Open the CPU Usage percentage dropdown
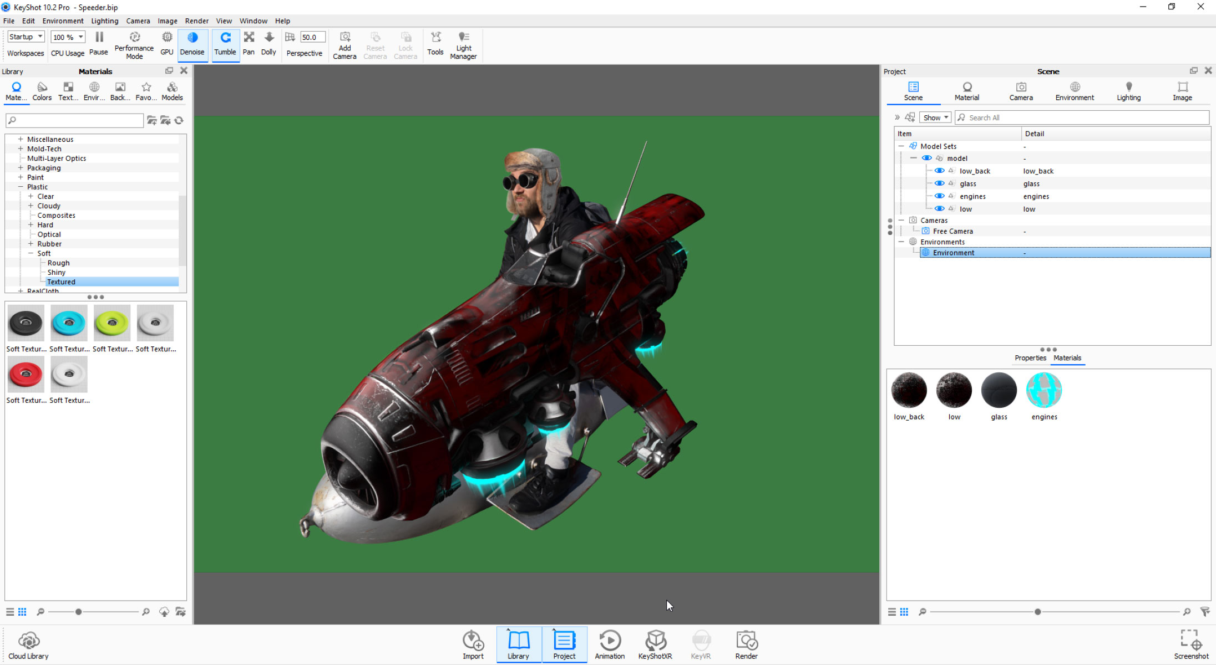This screenshot has height=665, width=1216. point(68,37)
